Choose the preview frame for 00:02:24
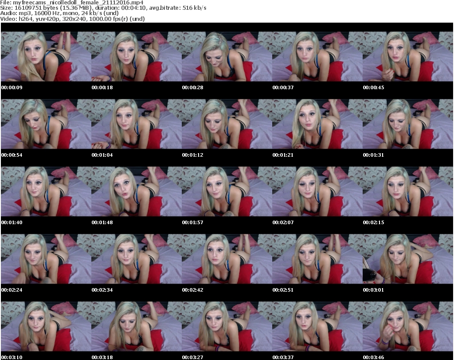Screen dimensions: 454x360 point(46,259)
